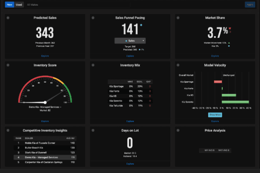
Task: Click the IDEAL column header in Inventory Mix
Action: (x=140, y=82)
